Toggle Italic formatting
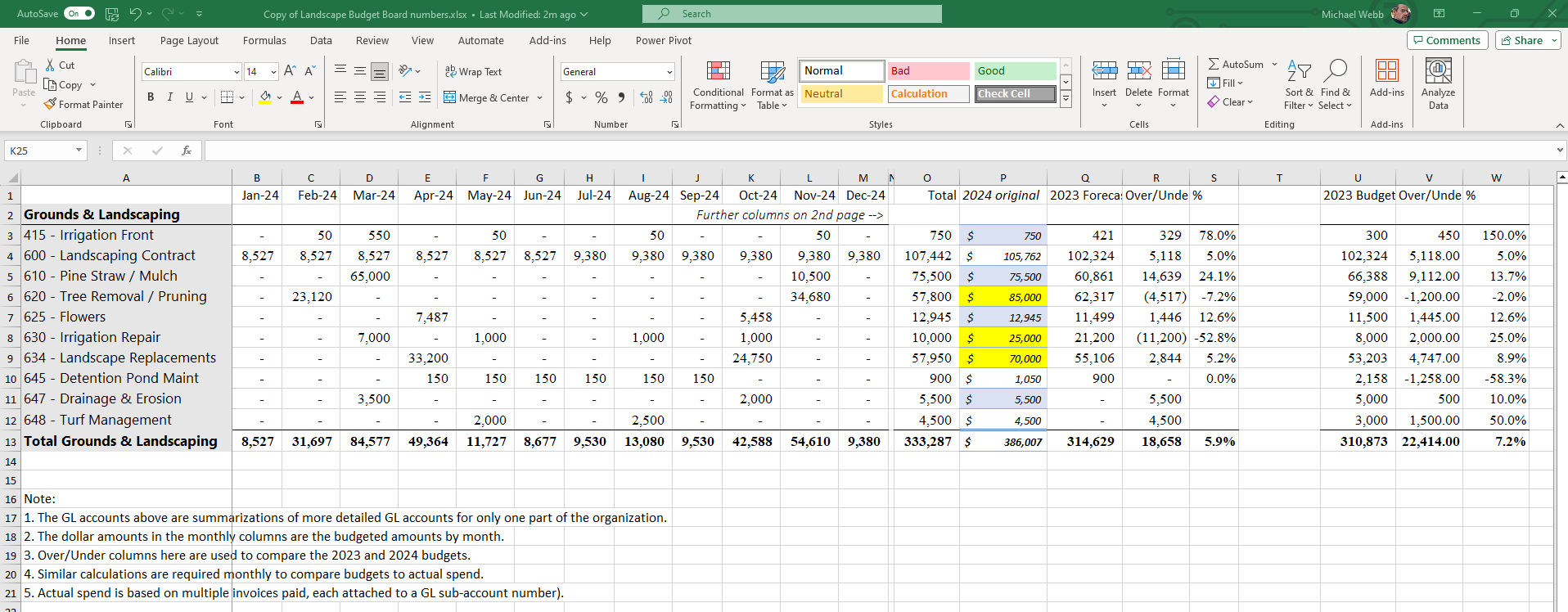The image size is (1568, 612). [x=170, y=97]
